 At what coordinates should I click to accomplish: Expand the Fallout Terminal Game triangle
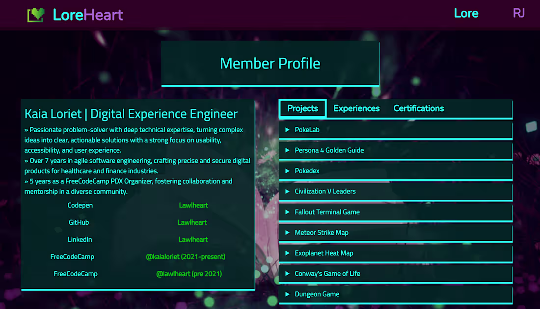[x=287, y=212]
